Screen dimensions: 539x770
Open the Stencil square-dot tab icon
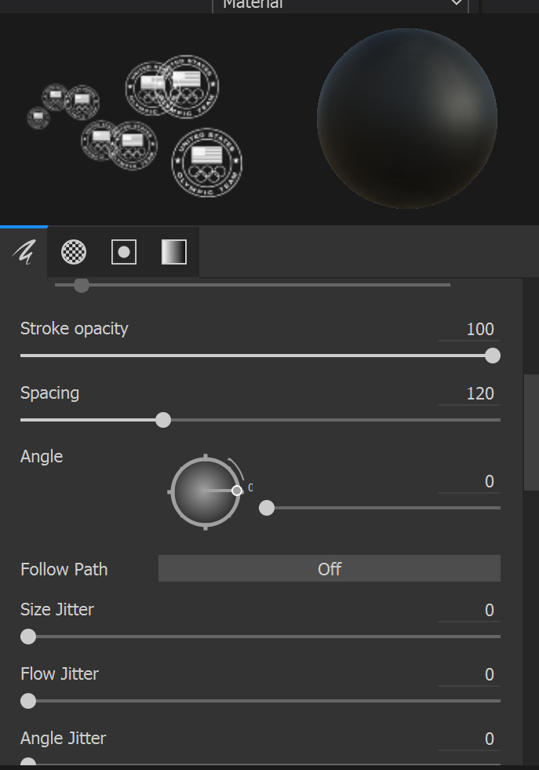pos(124,252)
